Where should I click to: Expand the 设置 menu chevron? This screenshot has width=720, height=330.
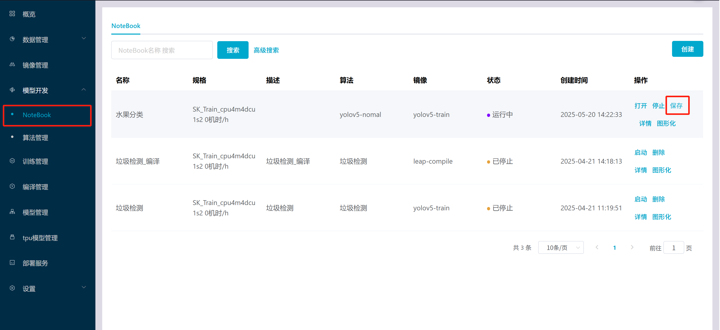coord(84,288)
